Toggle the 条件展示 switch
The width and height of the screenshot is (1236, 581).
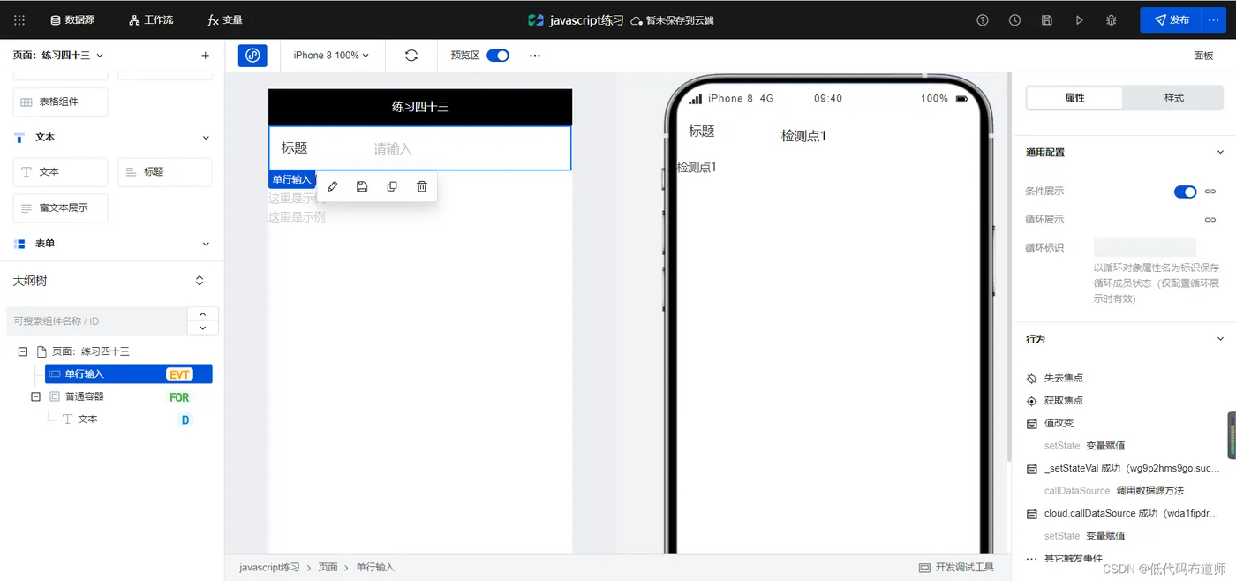coord(1186,192)
